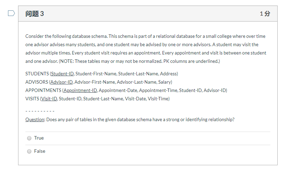The image size is (302, 176).
Task: Select the False radio button
Action: pyautogui.click(x=29, y=151)
